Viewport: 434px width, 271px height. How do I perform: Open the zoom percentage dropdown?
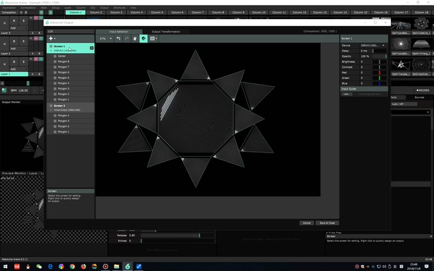[105, 39]
